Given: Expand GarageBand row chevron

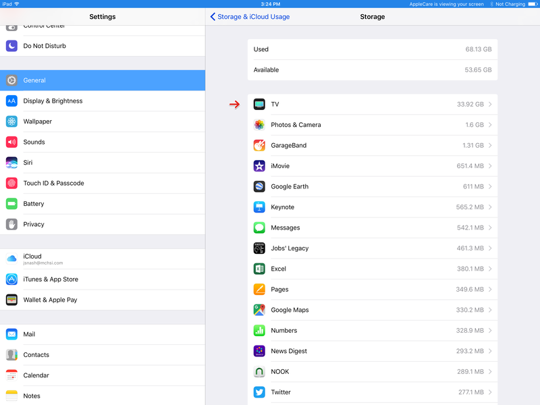Looking at the screenshot, I should pos(490,145).
